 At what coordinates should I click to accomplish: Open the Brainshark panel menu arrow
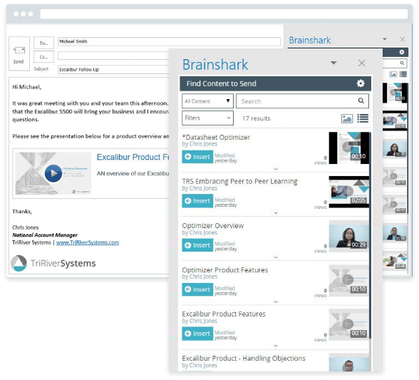[333, 63]
